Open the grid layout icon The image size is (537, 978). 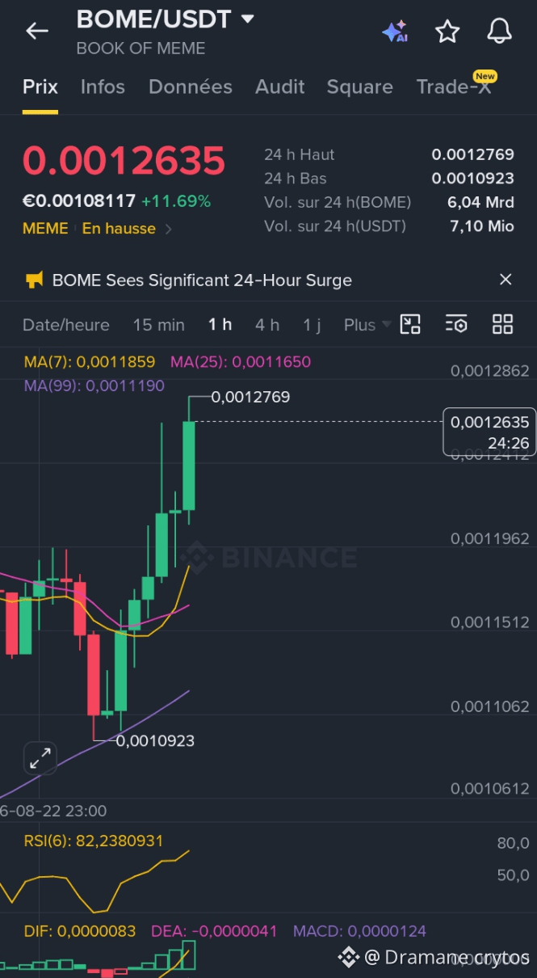pos(502,324)
